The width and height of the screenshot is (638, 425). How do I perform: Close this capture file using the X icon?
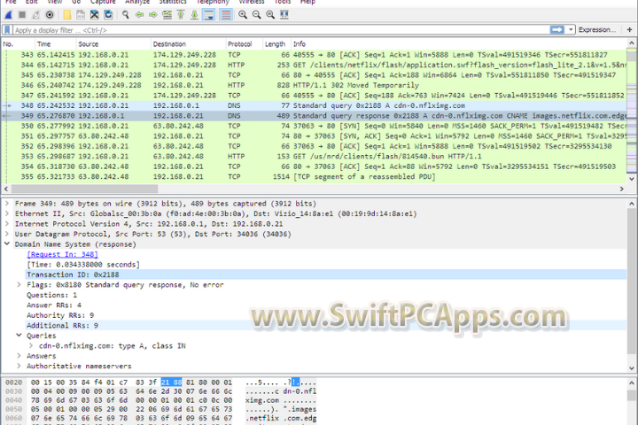pyautogui.click(x=95, y=15)
